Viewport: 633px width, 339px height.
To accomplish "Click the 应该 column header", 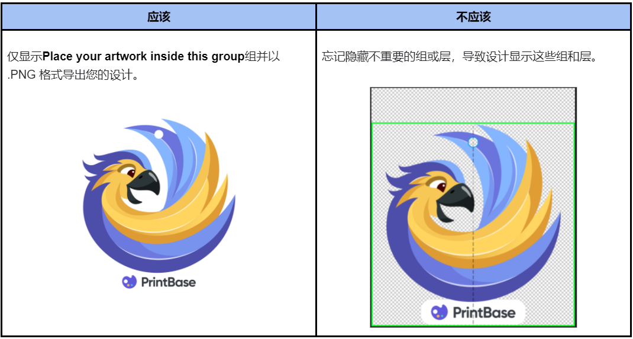I will pos(159,17).
